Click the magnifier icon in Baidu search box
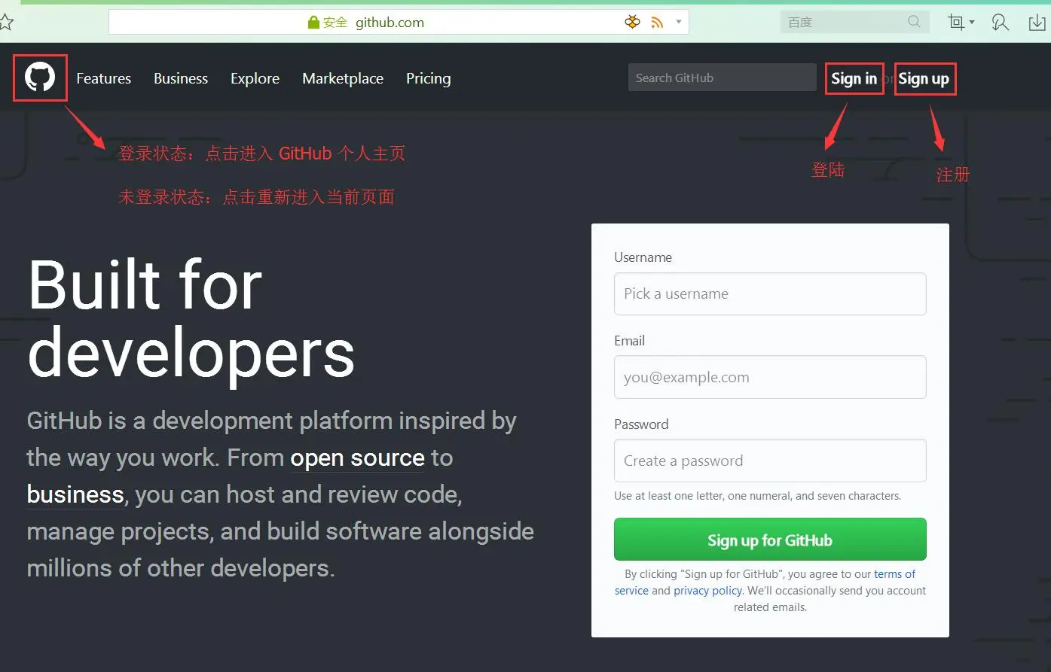The image size is (1051, 672). point(914,22)
